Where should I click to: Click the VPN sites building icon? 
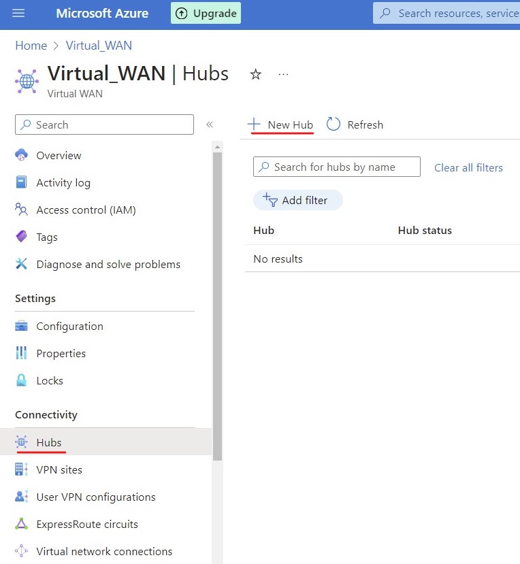point(21,469)
